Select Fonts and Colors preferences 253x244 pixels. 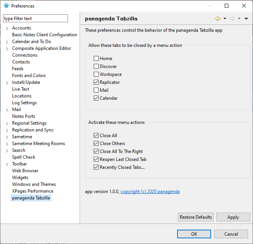(29, 76)
